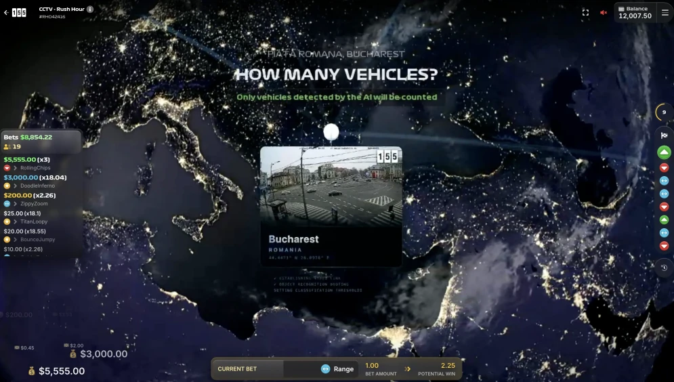Click the HOW MANY VEHICLES? heading
This screenshot has height=382, width=674.
point(336,75)
